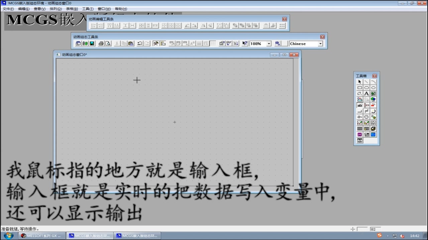The height and width of the screenshot is (240, 428).
Task: Click the language switch icon beside zoom
Action: click(x=278, y=43)
